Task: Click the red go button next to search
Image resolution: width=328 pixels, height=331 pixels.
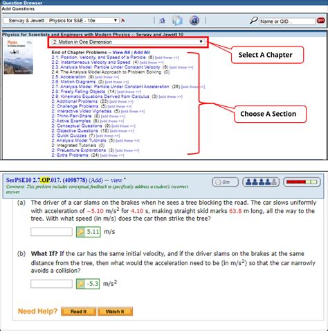Action: click(320, 20)
